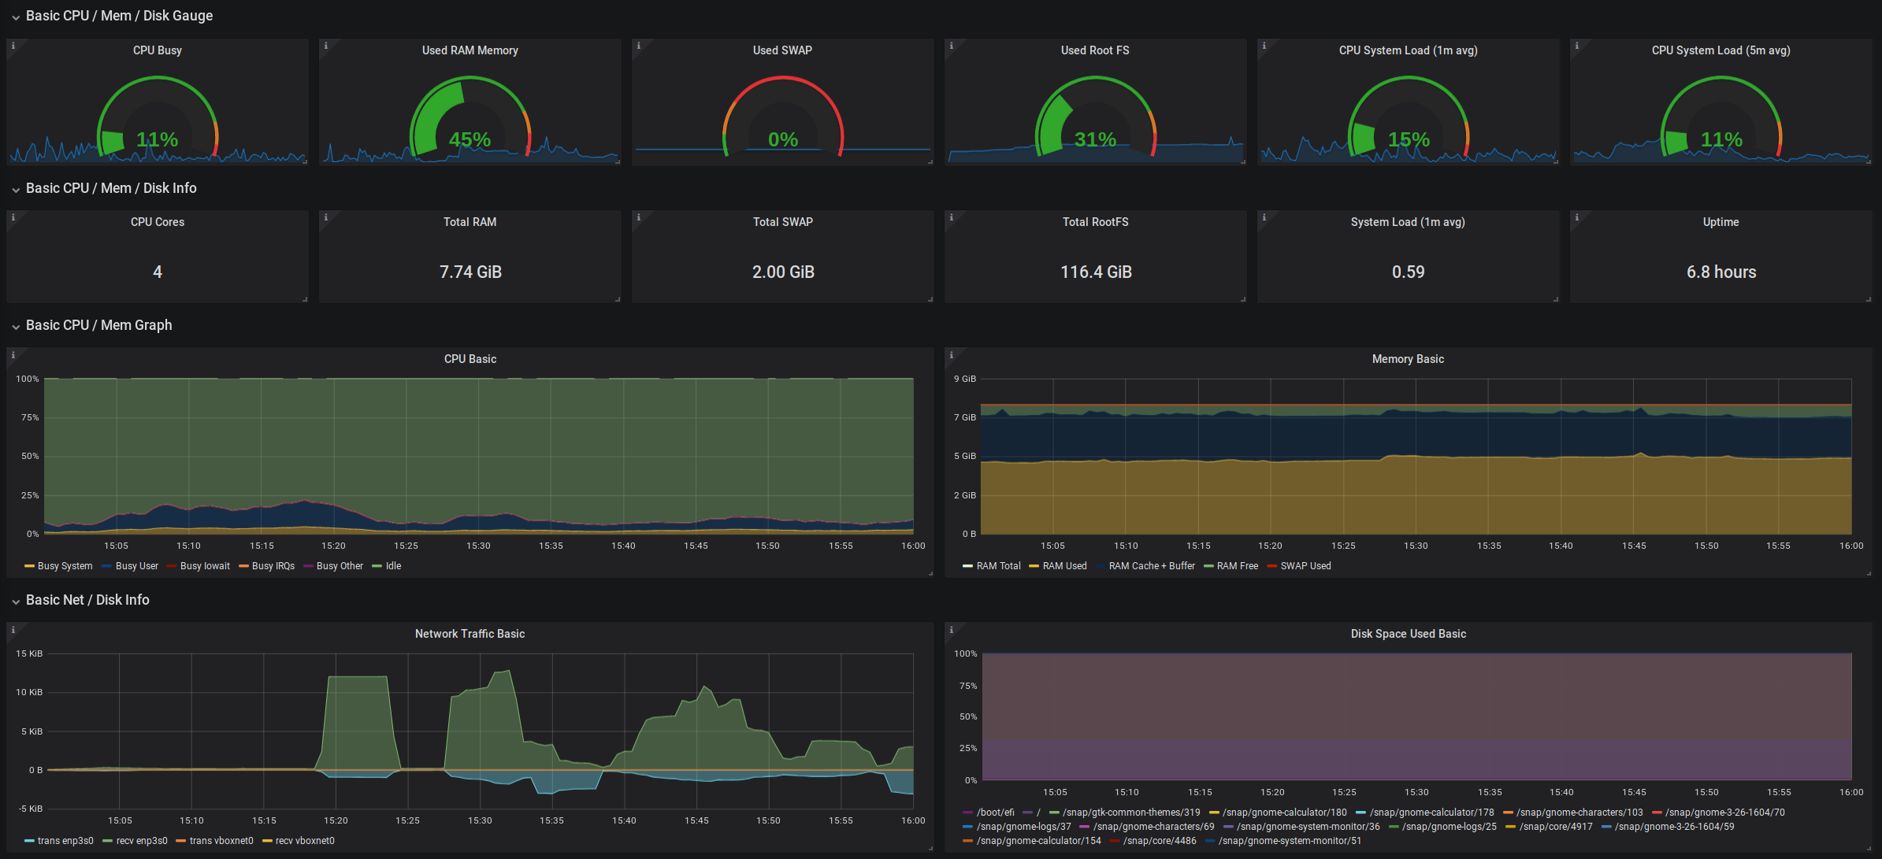Click the info icon on Used Root FS panel
This screenshot has width=1882, height=859.
click(951, 46)
